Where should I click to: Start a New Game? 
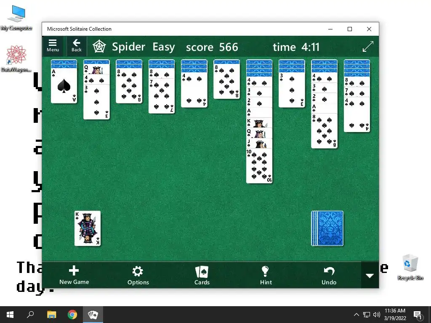(x=74, y=275)
